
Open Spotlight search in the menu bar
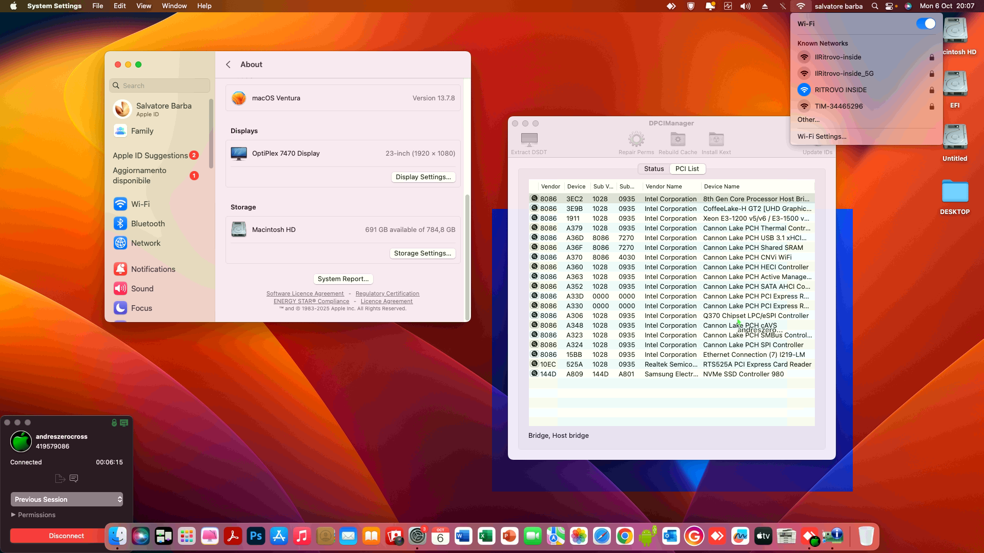pyautogui.click(x=875, y=6)
